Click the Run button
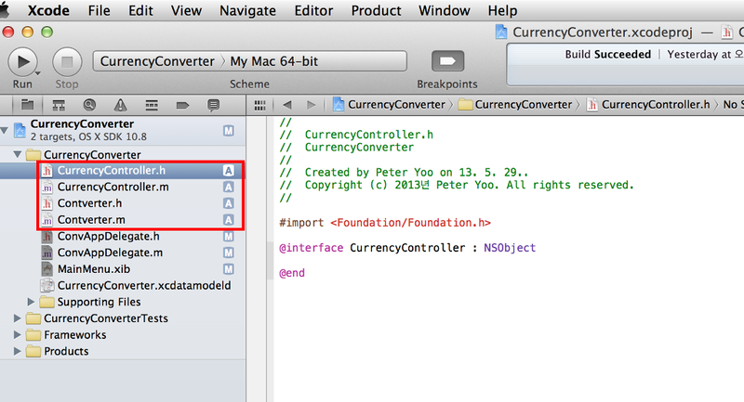744x402 pixels. pos(22,61)
